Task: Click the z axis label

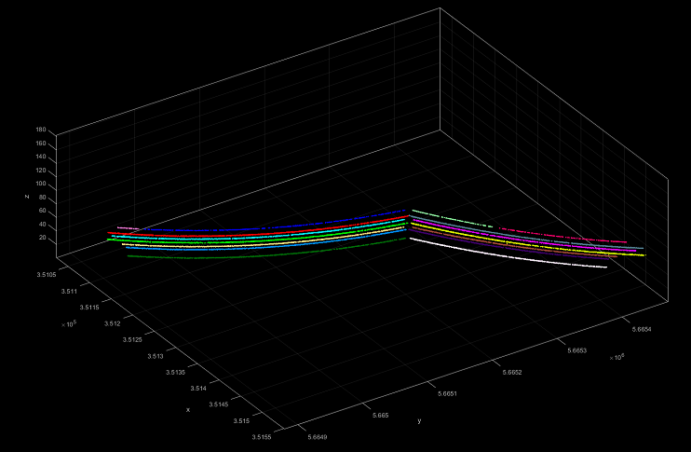Action: (x=28, y=196)
